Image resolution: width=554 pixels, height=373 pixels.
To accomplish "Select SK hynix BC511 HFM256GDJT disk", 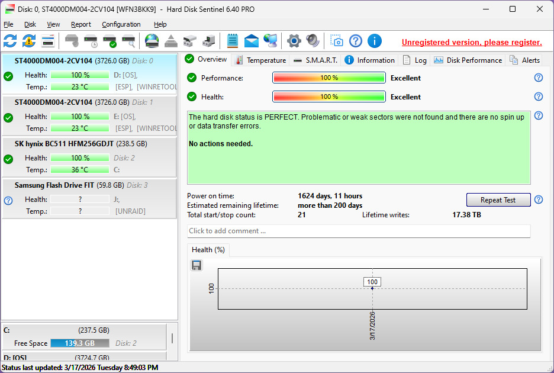I will coord(89,157).
